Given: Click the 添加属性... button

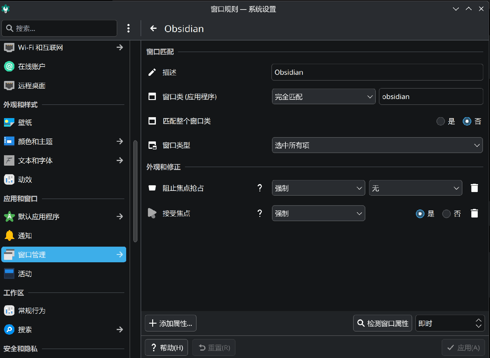Looking at the screenshot, I should [171, 323].
